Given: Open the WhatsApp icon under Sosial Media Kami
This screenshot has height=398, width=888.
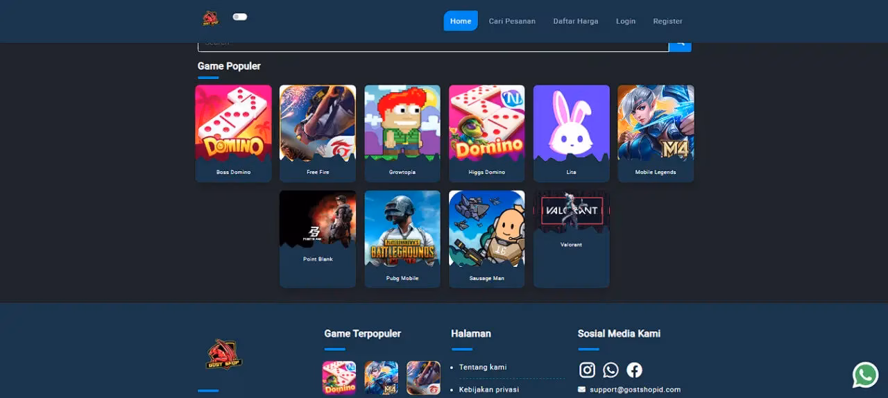Looking at the screenshot, I should click(x=610, y=370).
